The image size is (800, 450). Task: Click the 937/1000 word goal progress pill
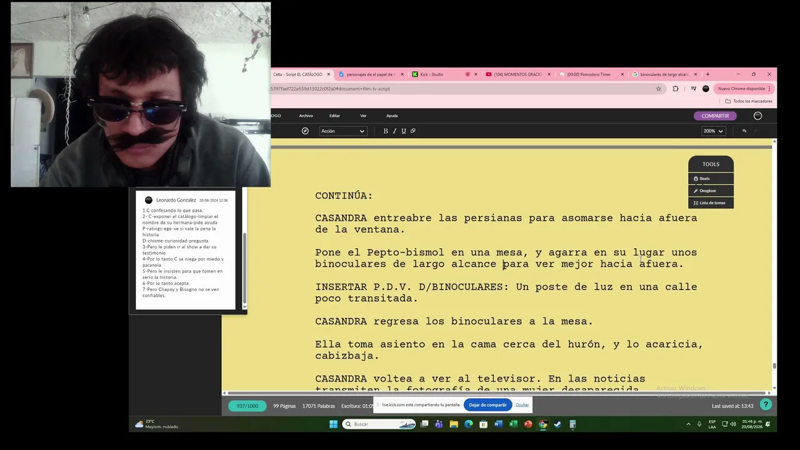[247, 406]
